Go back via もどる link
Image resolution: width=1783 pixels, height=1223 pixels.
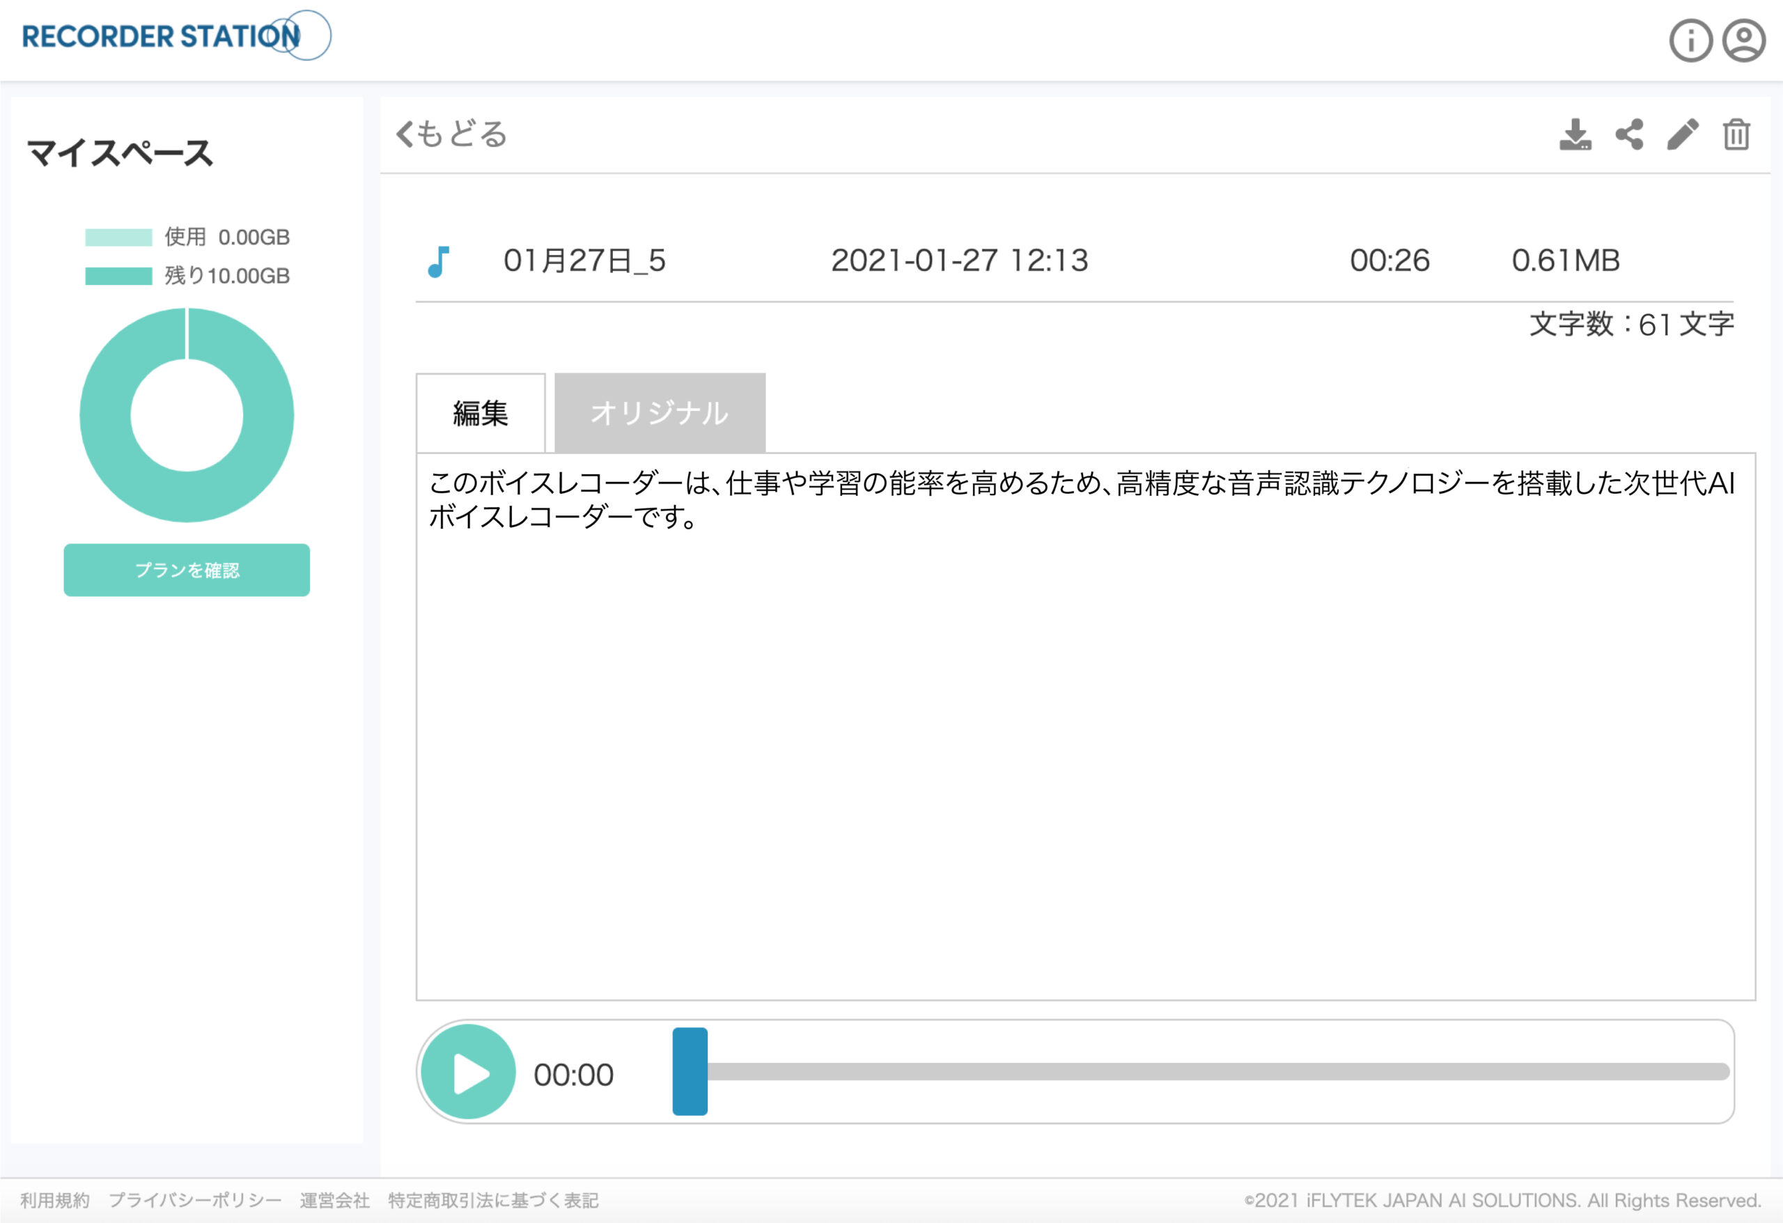[451, 134]
